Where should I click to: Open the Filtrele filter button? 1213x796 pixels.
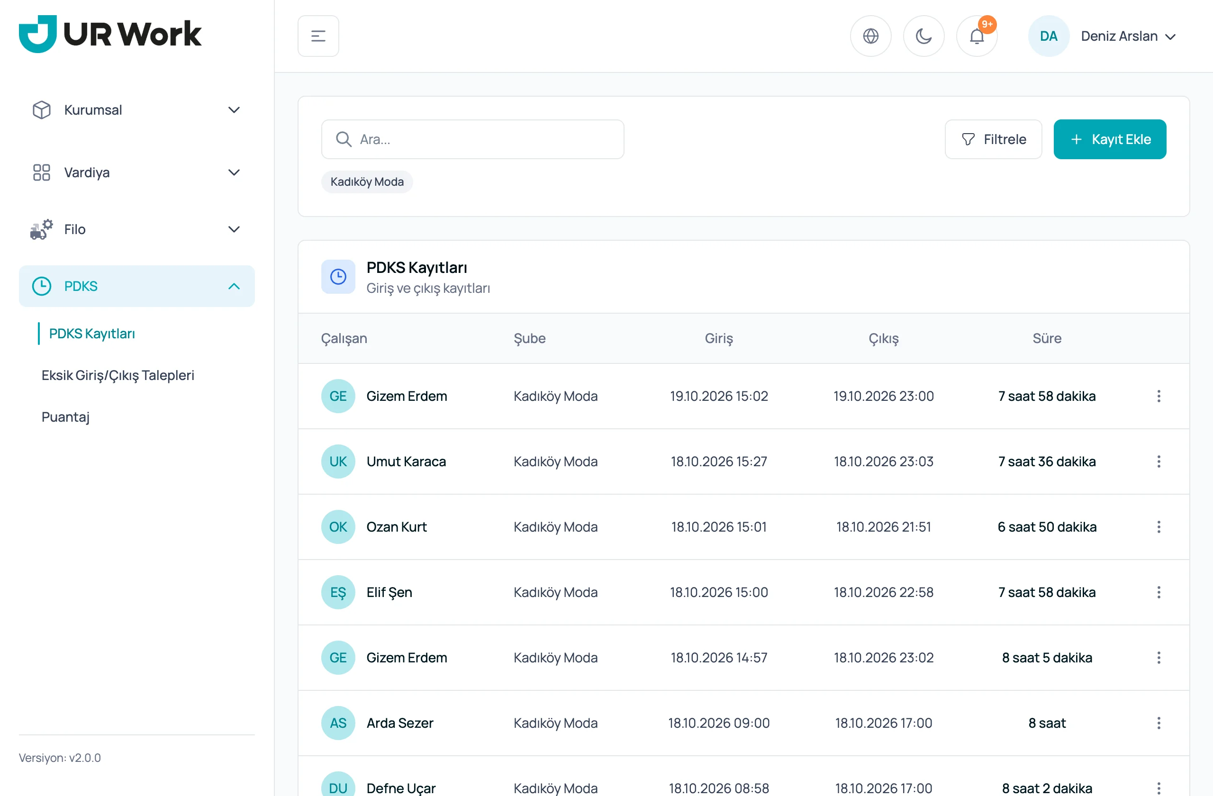point(993,139)
